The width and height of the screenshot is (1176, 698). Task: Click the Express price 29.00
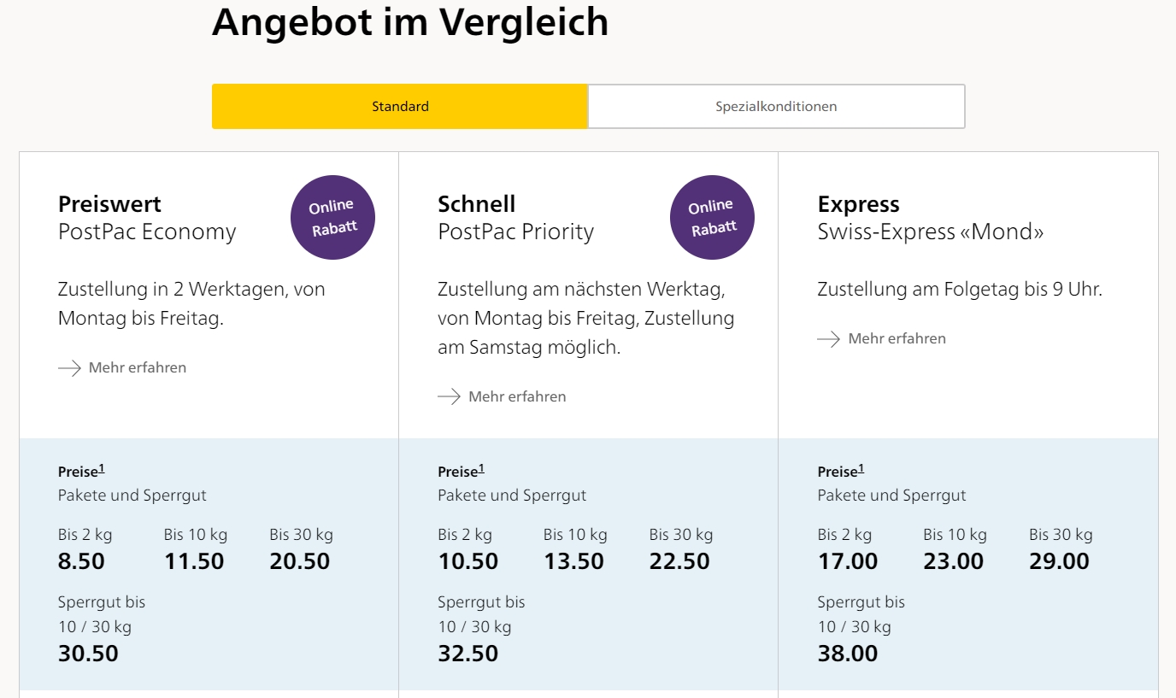[1059, 561]
